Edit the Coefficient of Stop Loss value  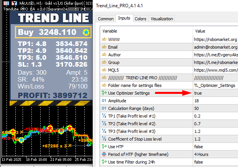tap(197, 139)
